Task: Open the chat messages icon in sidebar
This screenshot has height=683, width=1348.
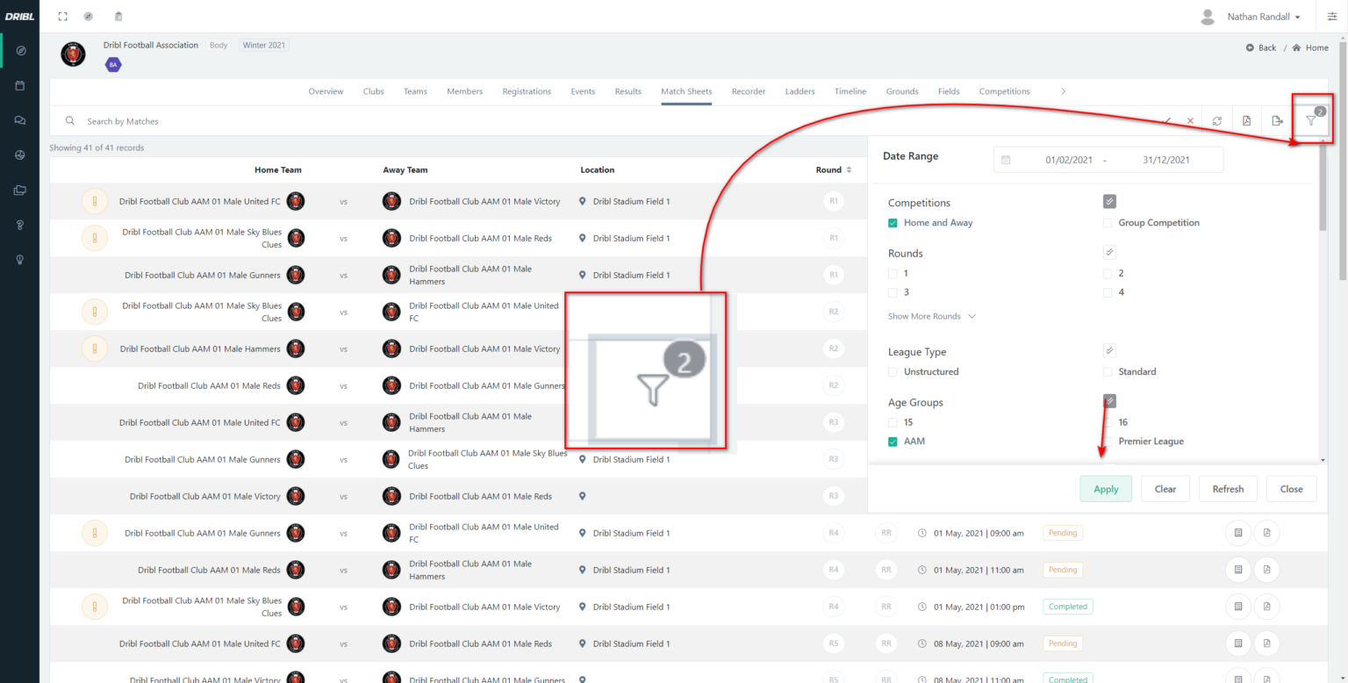Action: tap(20, 120)
